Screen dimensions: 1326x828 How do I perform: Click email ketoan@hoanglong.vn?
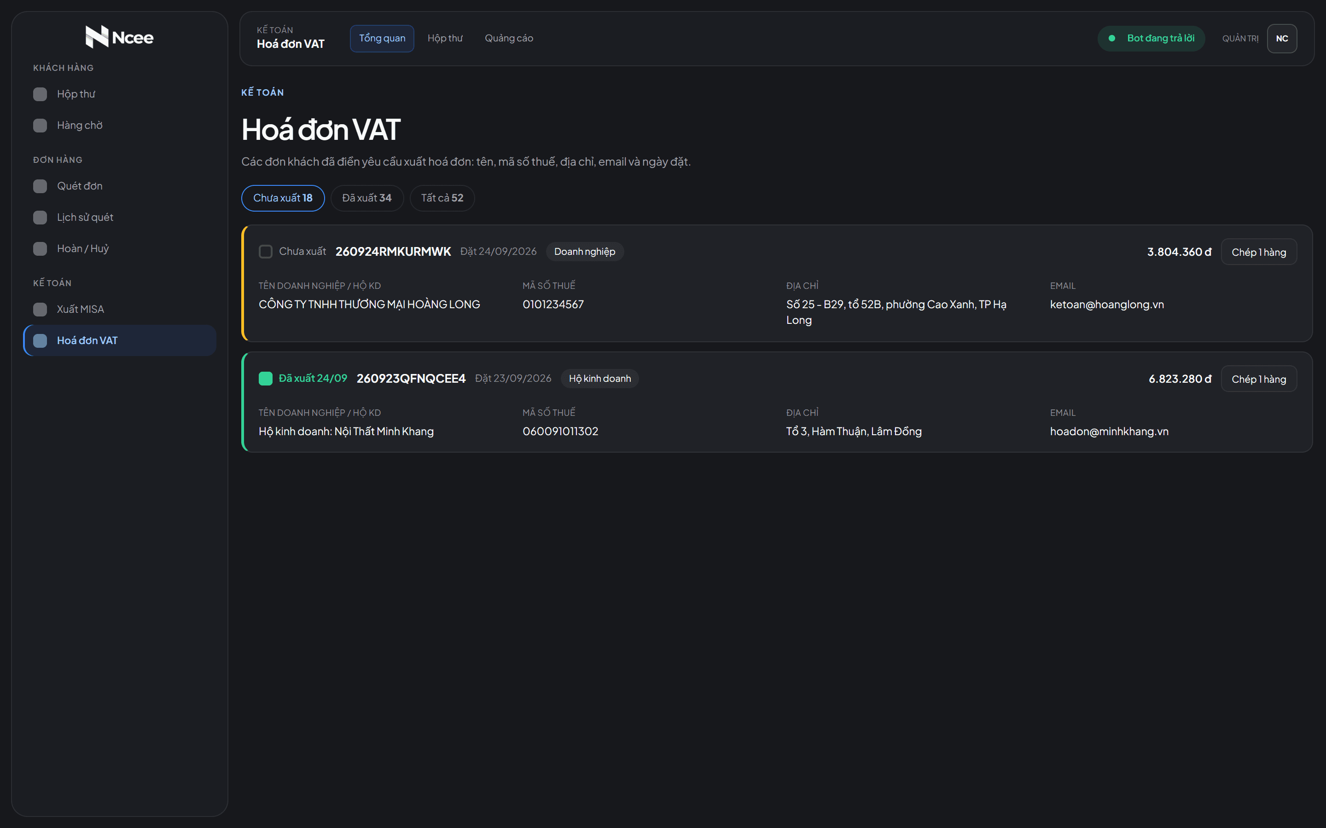pyautogui.click(x=1107, y=305)
